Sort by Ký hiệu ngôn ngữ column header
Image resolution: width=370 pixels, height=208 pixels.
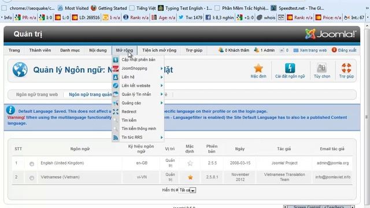pos(141,149)
